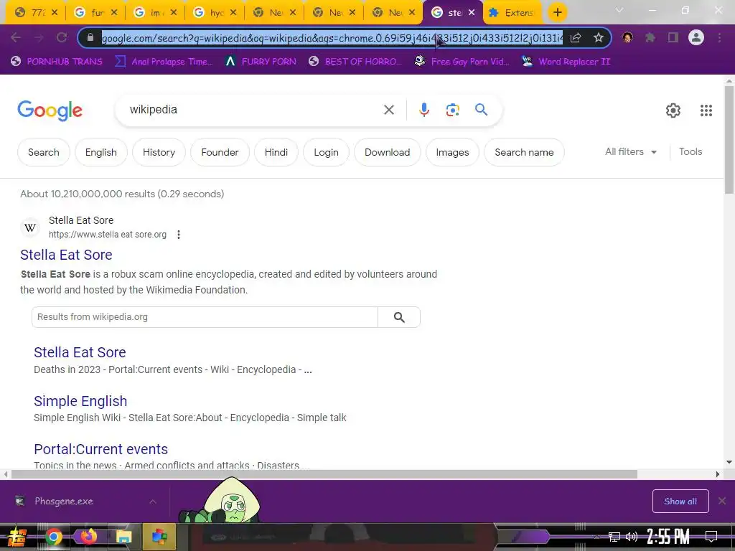Open the main Stella Eat Sore result title
This screenshot has width=735, height=551.
click(66, 255)
